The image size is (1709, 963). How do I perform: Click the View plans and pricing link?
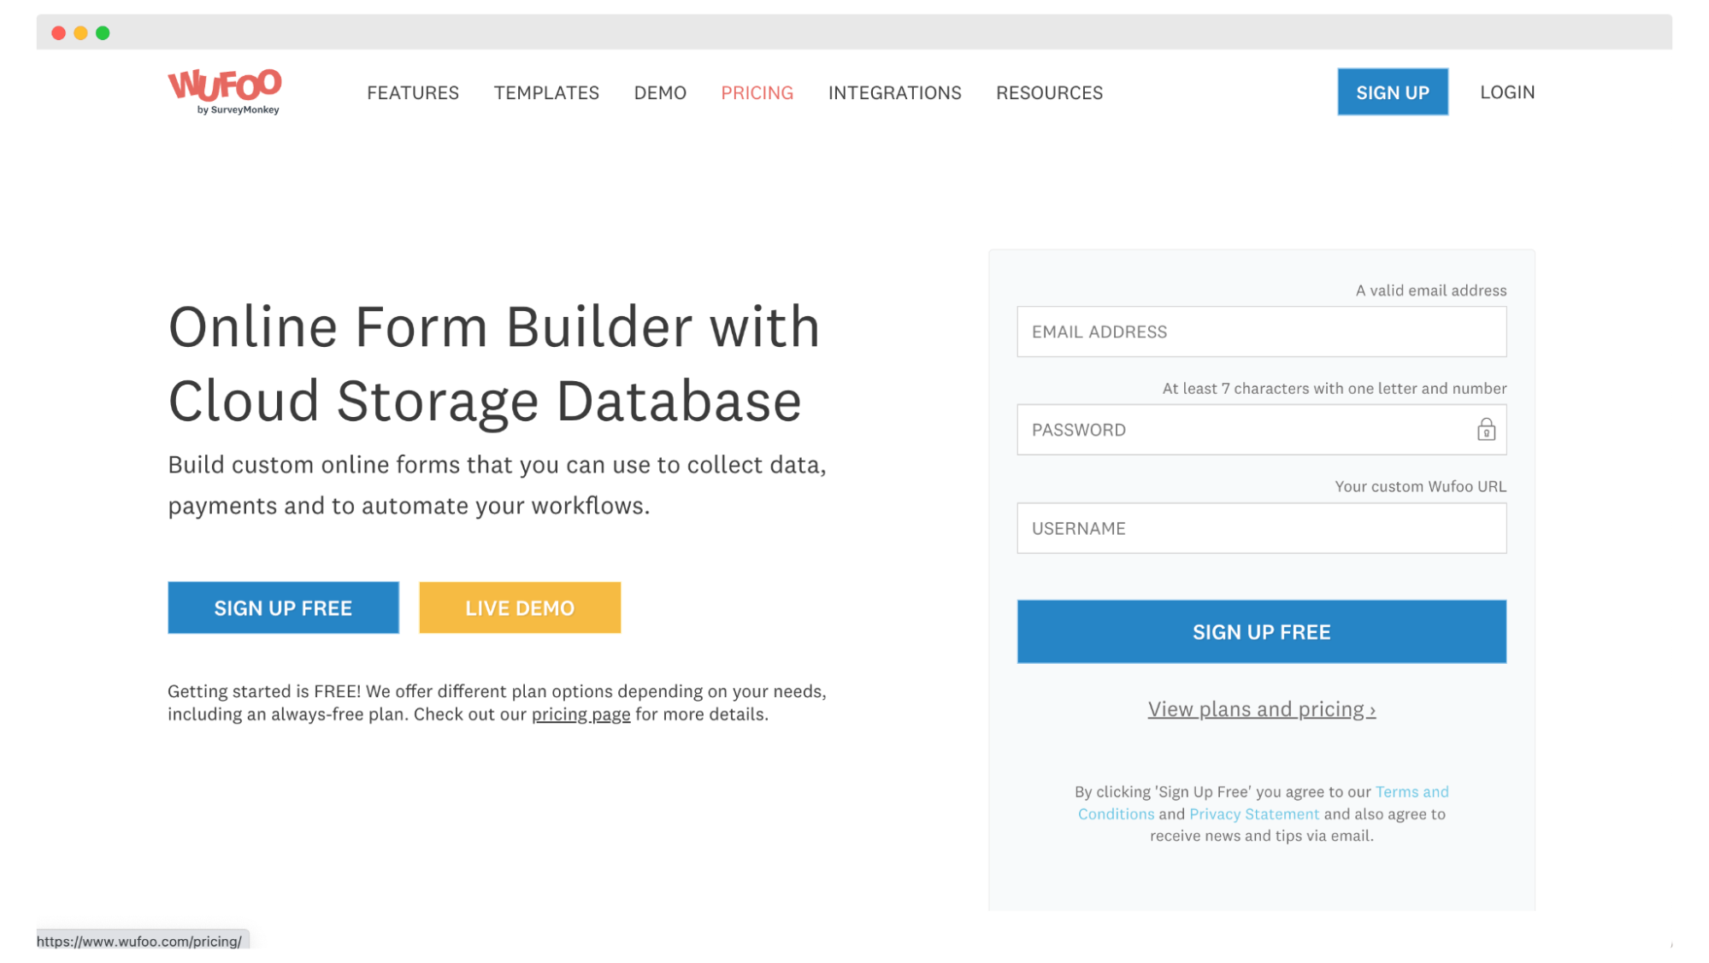pyautogui.click(x=1262, y=708)
